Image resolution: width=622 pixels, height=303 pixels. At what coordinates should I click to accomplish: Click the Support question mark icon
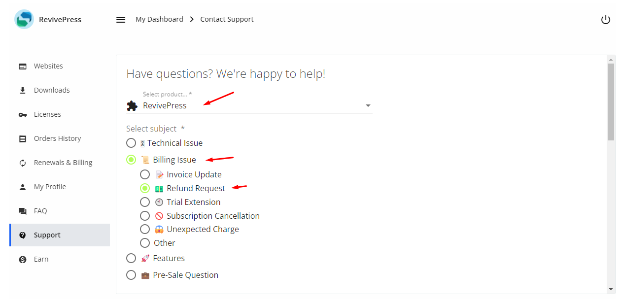(x=23, y=235)
